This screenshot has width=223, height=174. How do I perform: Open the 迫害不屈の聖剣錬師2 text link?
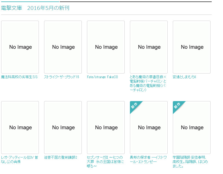point(61,157)
